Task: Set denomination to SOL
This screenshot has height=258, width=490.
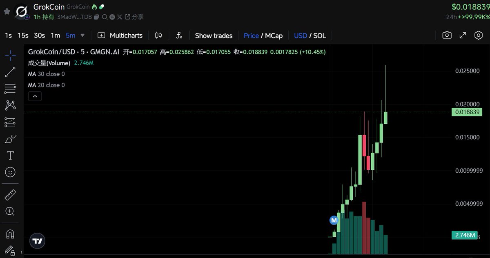Action: coord(320,36)
